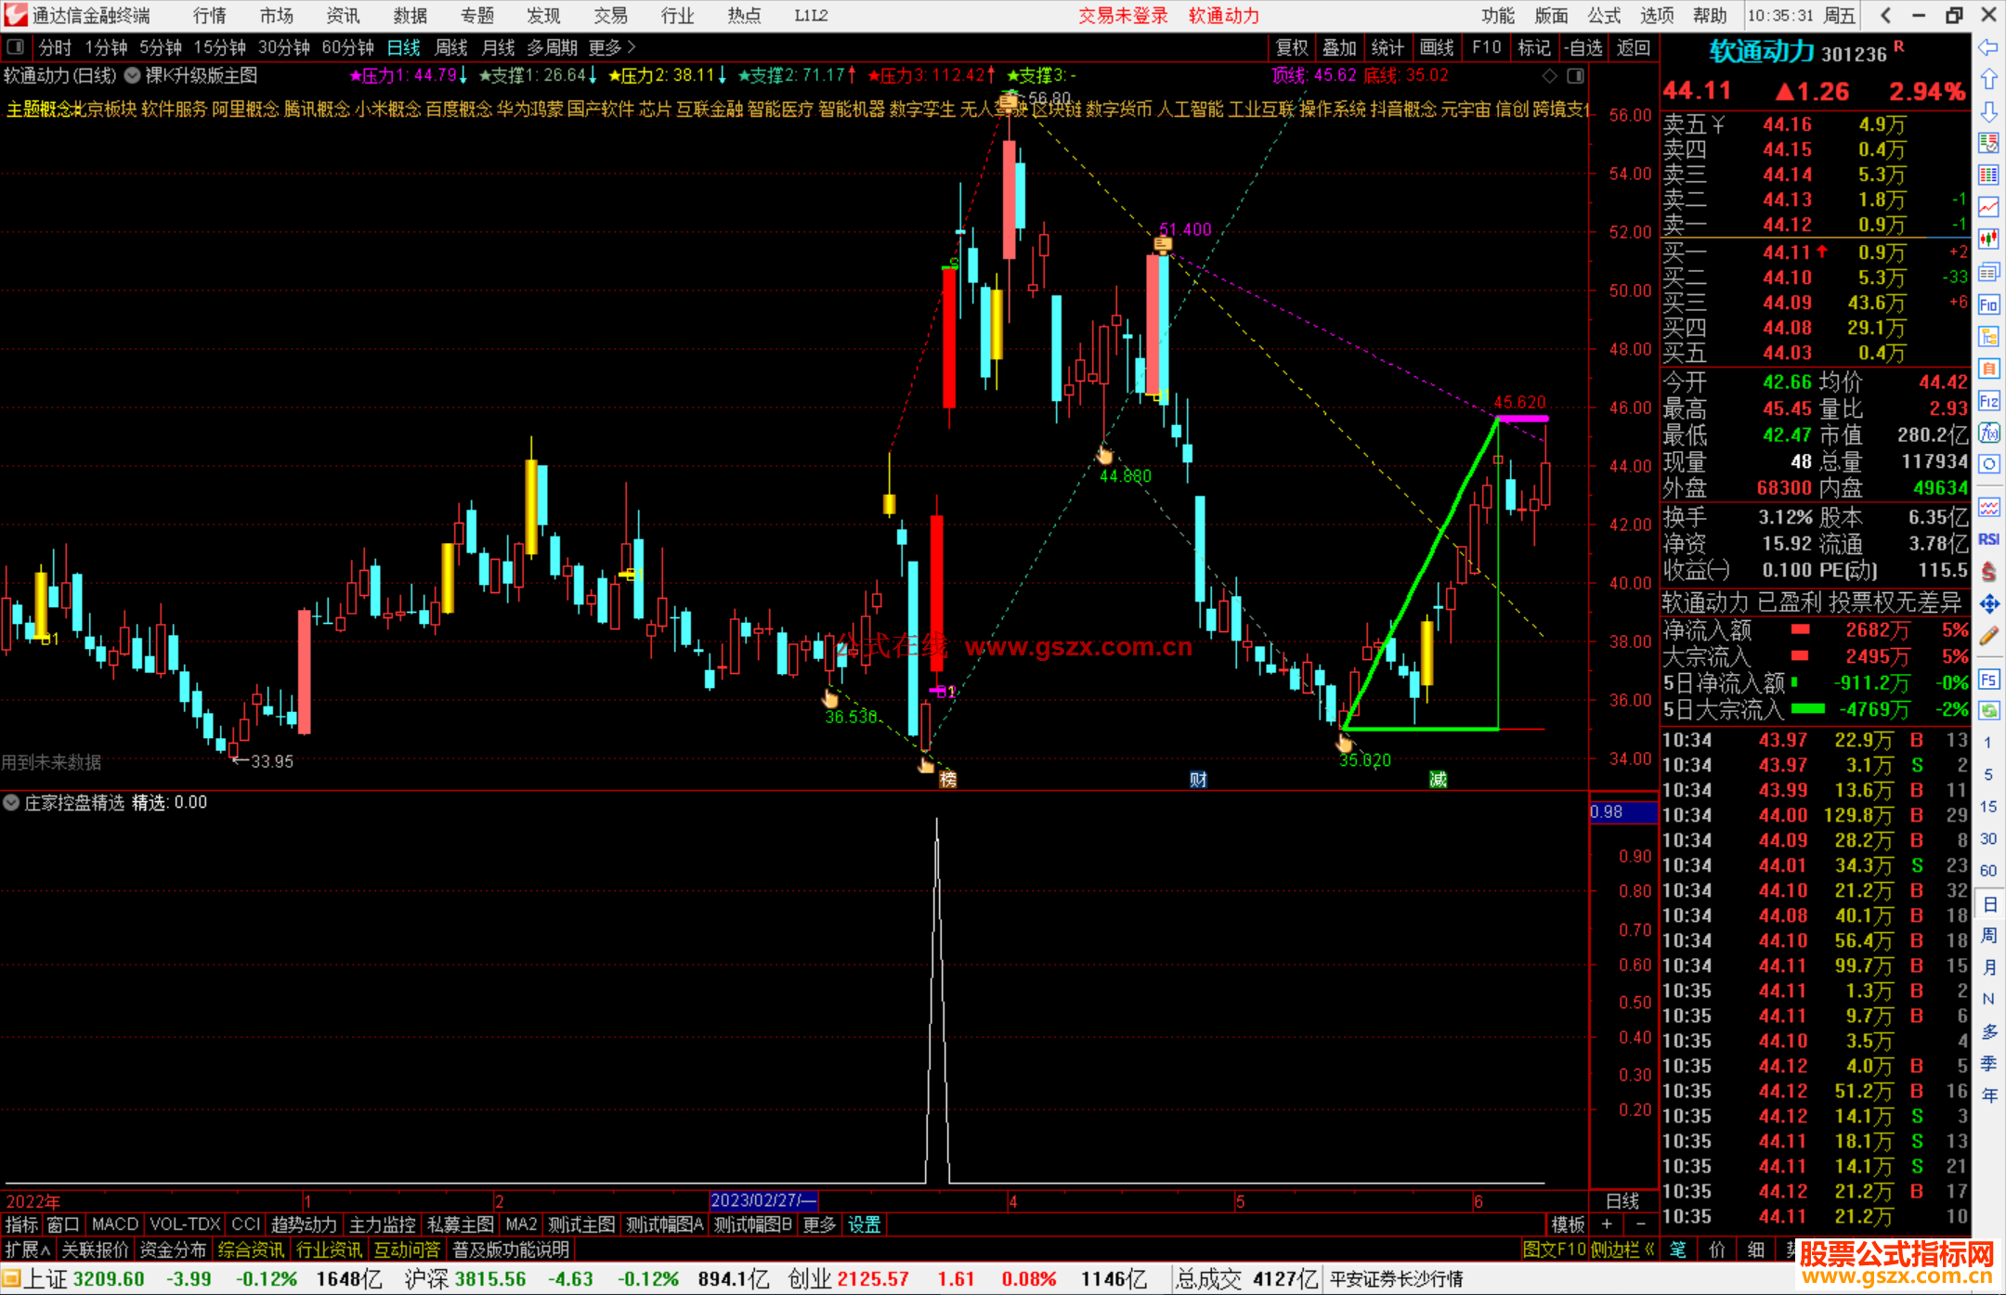Click the up arrow icon in right sidebar
Image resolution: width=2006 pixels, height=1295 pixels.
point(1988,80)
